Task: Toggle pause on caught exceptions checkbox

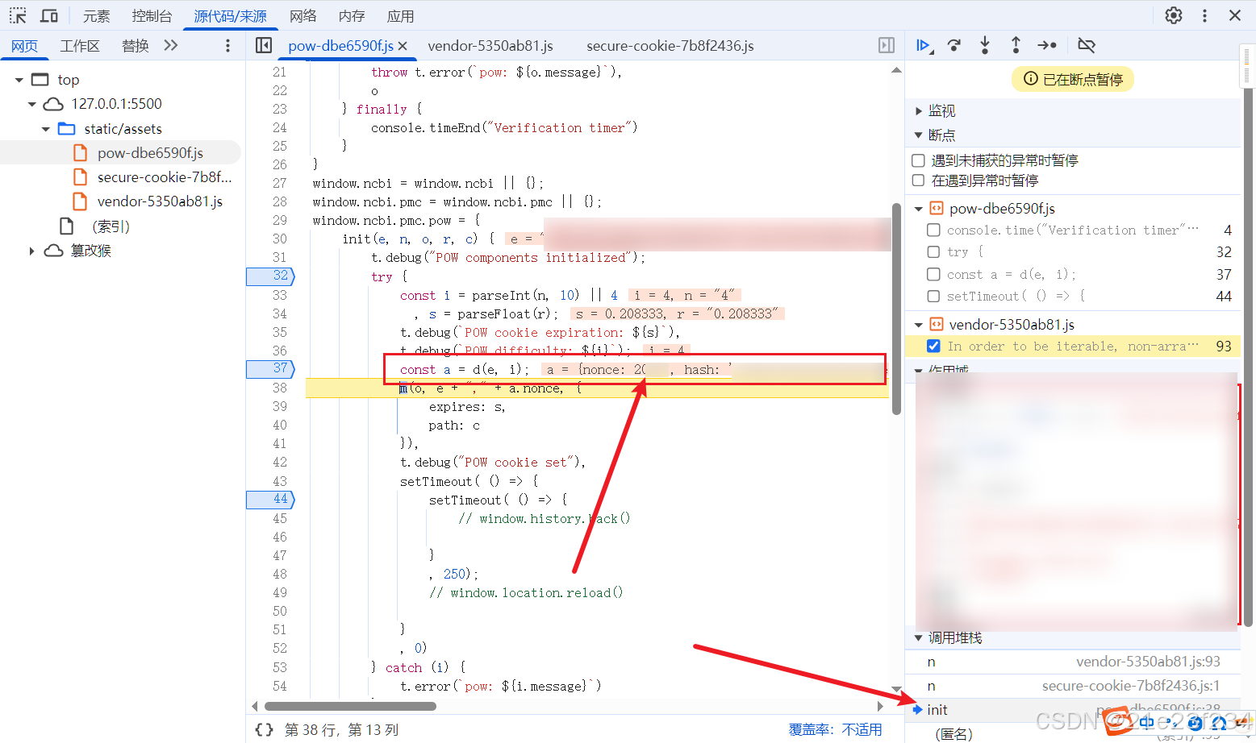Action: 918,181
